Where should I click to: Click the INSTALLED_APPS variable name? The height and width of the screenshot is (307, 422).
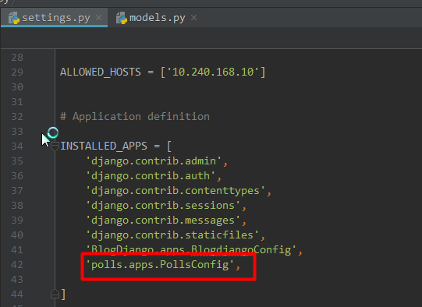pyautogui.click(x=104, y=146)
